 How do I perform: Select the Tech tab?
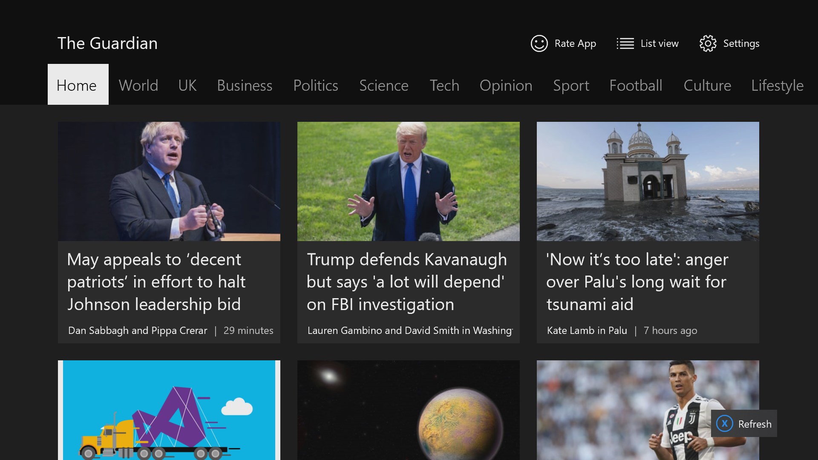coord(444,86)
